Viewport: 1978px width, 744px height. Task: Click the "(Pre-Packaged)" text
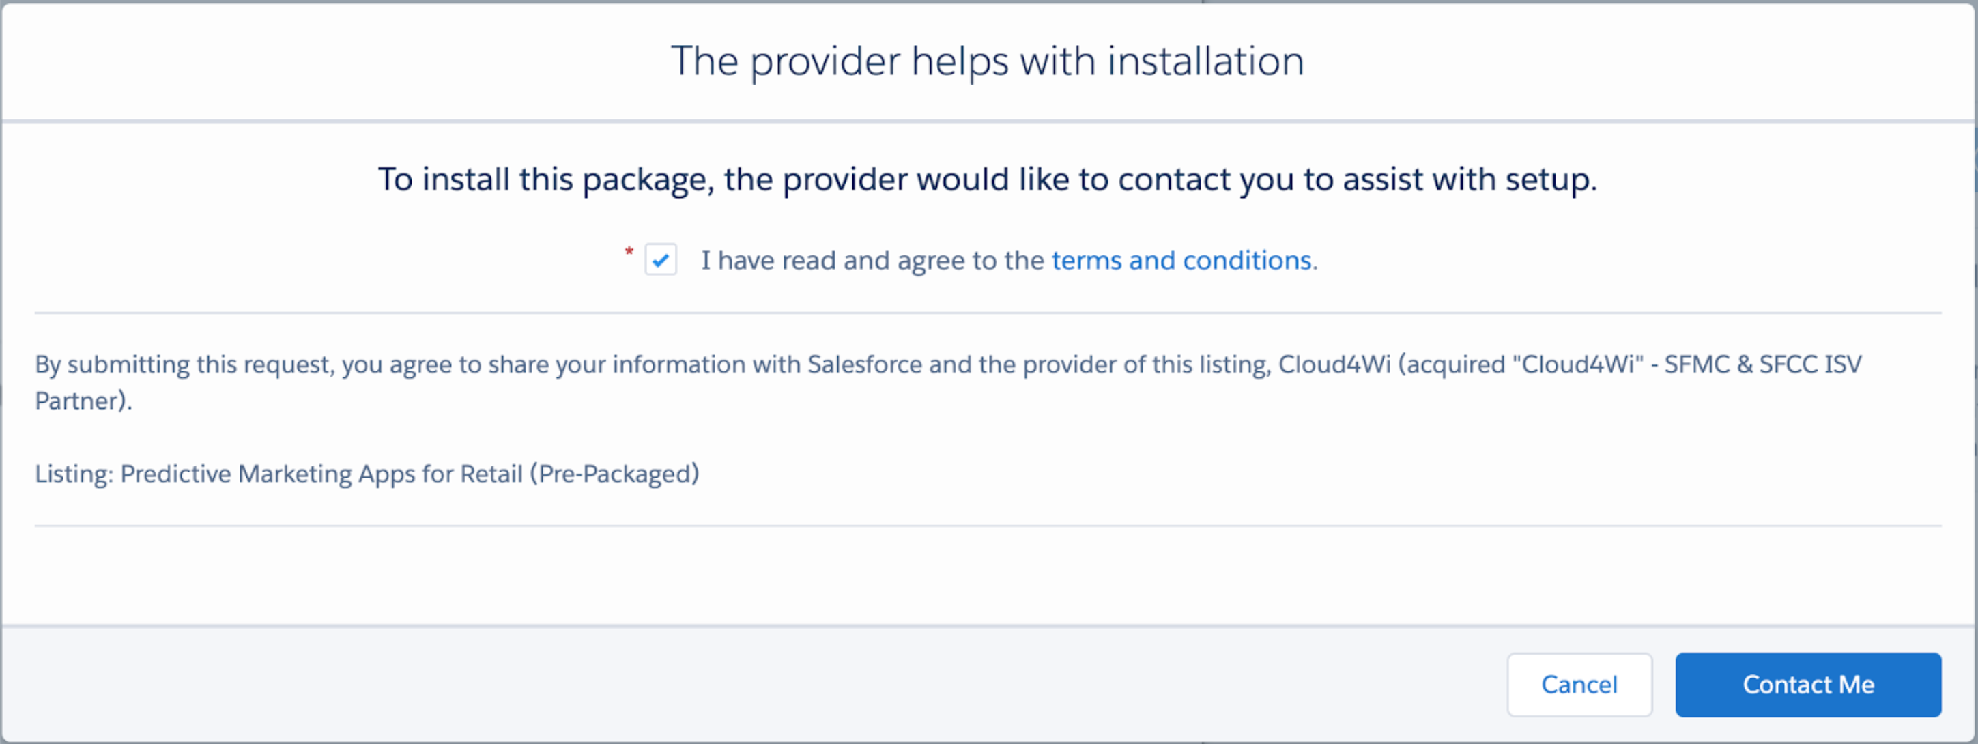coord(614,474)
